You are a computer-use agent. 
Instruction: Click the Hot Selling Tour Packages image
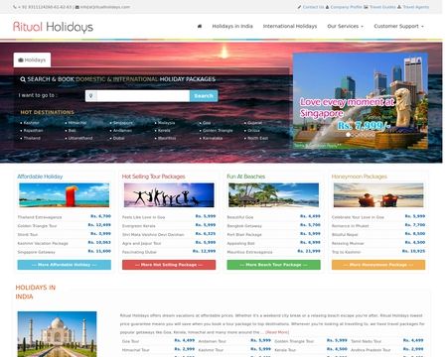pyautogui.click(x=169, y=195)
